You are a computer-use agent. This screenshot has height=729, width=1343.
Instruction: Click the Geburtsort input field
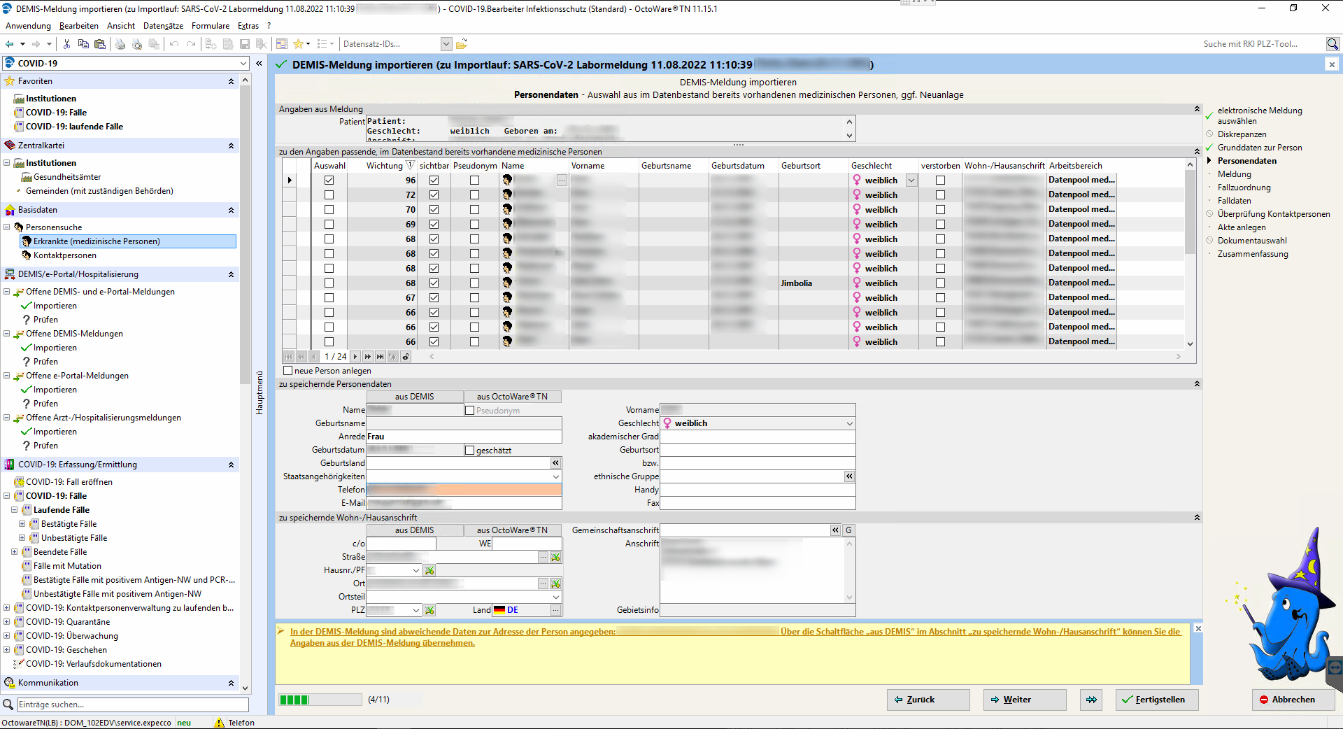(758, 451)
